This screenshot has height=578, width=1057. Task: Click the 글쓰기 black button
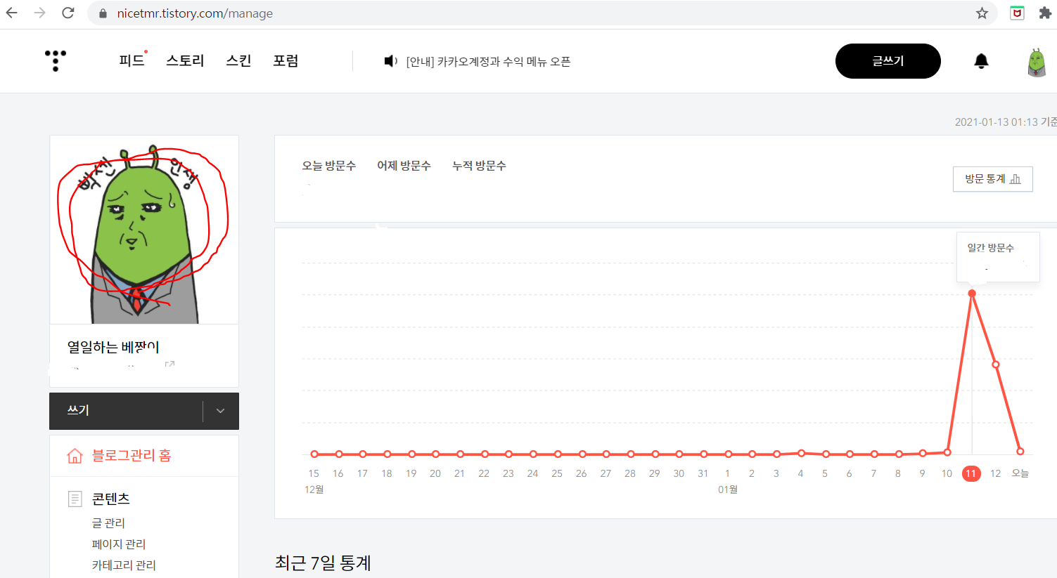(888, 61)
